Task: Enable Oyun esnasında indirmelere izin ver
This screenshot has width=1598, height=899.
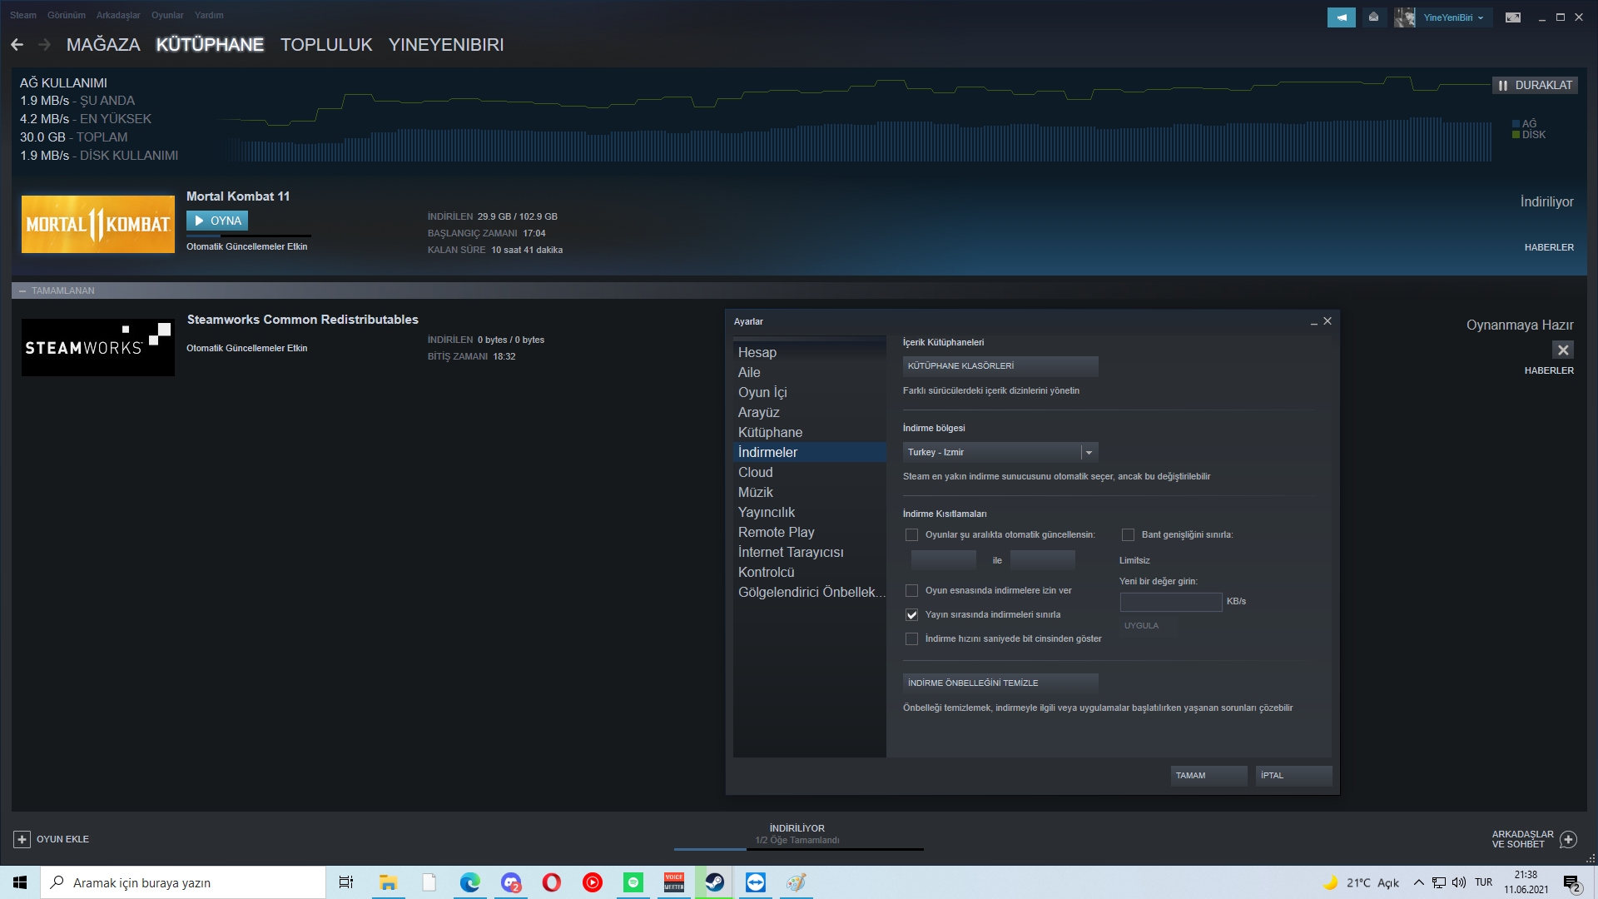Action: click(x=911, y=590)
